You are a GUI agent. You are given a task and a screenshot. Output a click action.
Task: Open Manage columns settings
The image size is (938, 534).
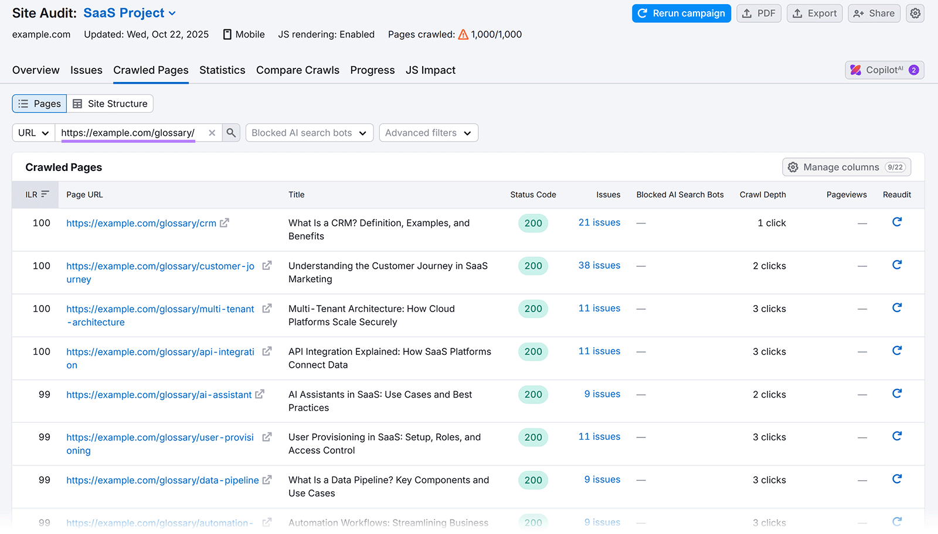(847, 167)
